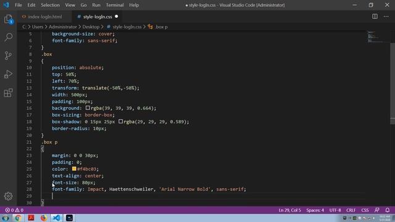
Task: Open the feedback icon in status bar
Action: 377,210
